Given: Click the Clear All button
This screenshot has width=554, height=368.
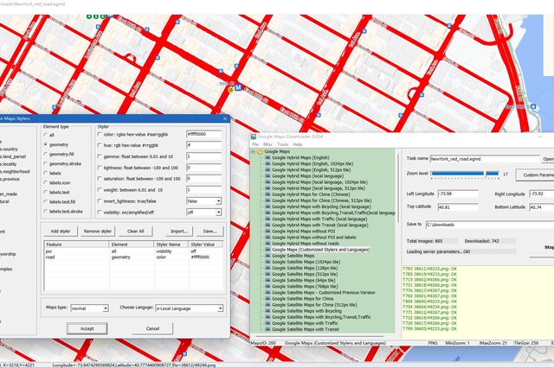Looking at the screenshot, I should coord(135,232).
